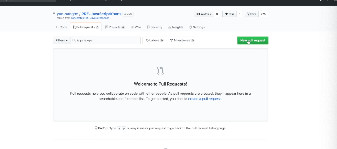The image size is (337, 149).
Task: Click the watchers count beside Watch
Action: (x=217, y=14)
